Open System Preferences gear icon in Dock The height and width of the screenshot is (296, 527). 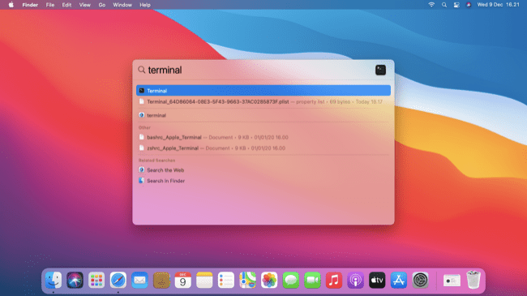coord(420,280)
